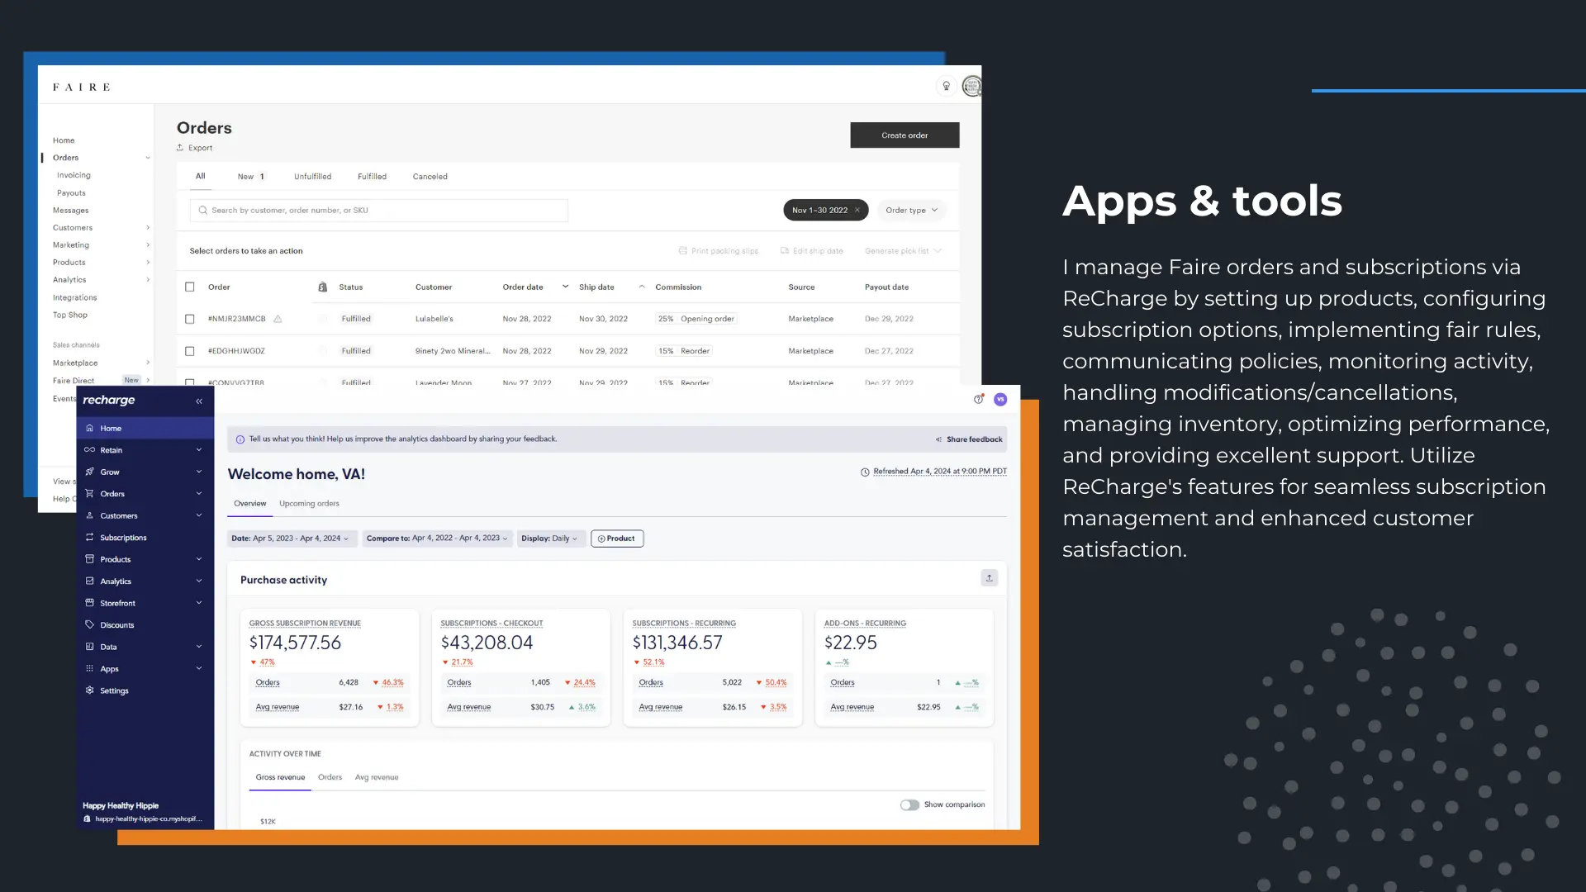Open Recharge help icon in top bar
The image size is (1586, 892).
coord(979,399)
